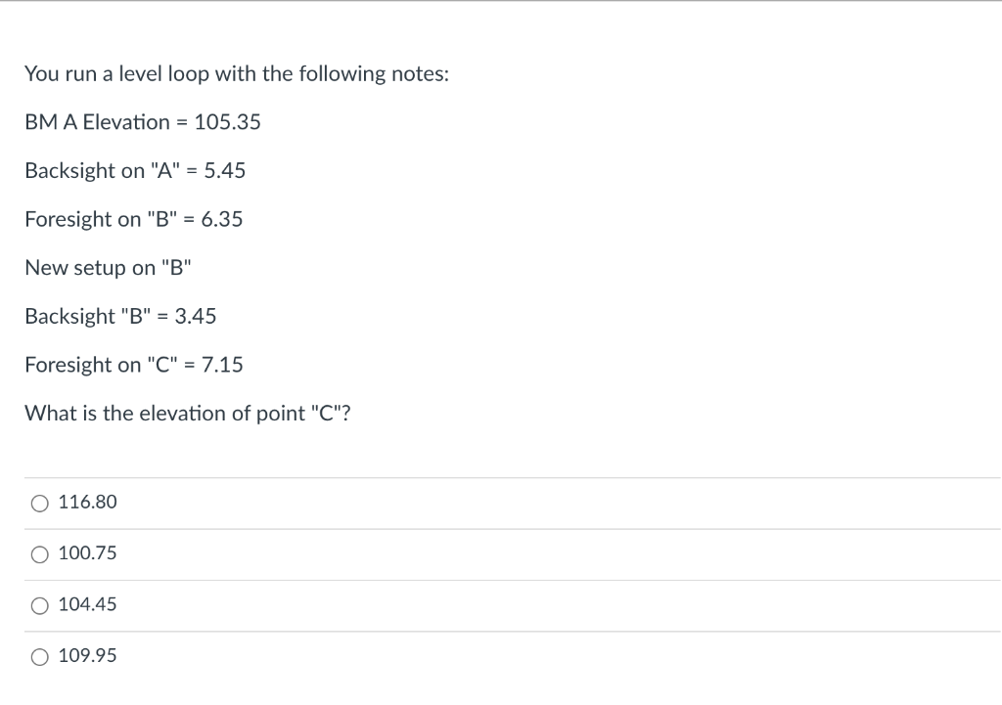Click the question text asking elevation of point C
1002x705 pixels.
(x=188, y=413)
